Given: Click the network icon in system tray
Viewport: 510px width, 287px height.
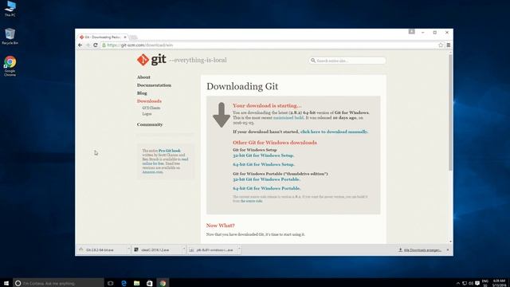Looking at the screenshot, I should (x=465, y=283).
